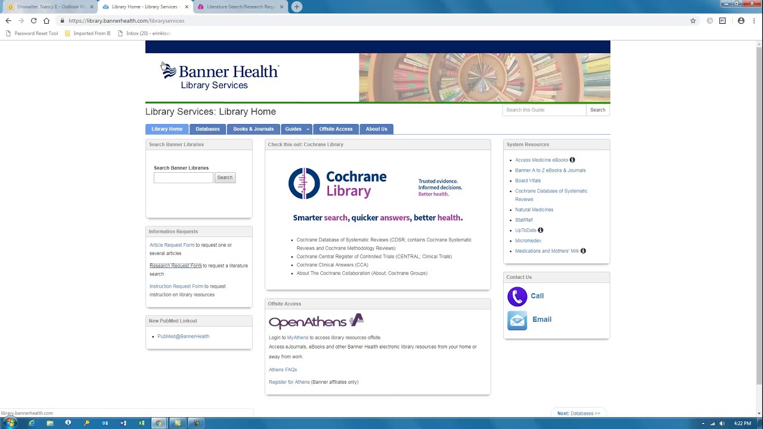
Task: Open the Natural Medicines link
Action: (534, 210)
